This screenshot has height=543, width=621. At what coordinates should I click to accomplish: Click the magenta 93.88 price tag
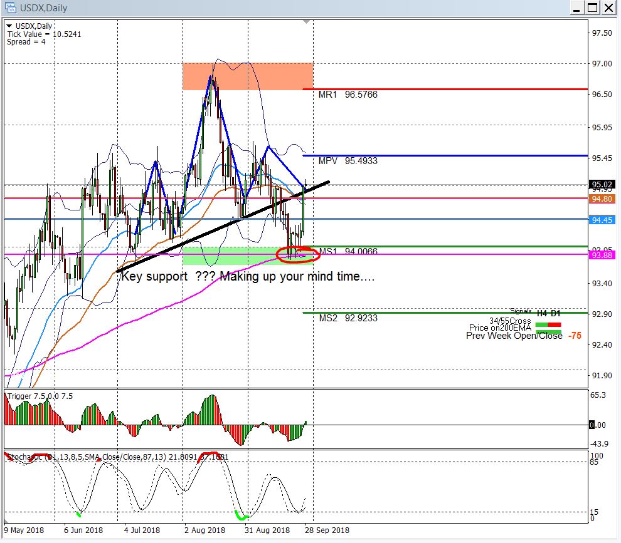(602, 255)
